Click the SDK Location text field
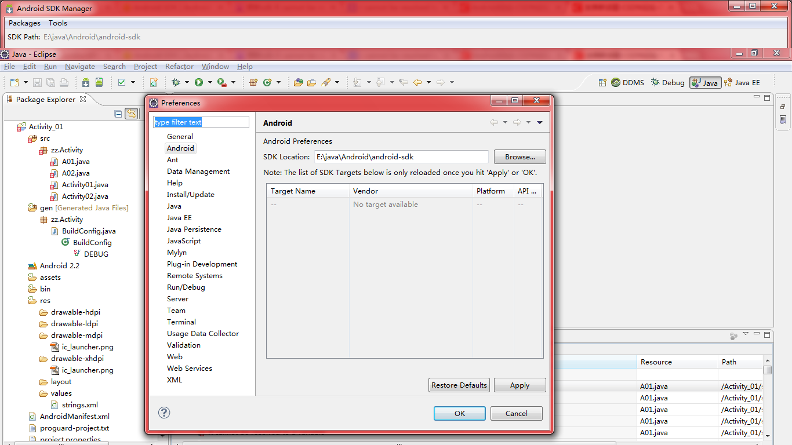The height and width of the screenshot is (445, 792). click(401, 157)
